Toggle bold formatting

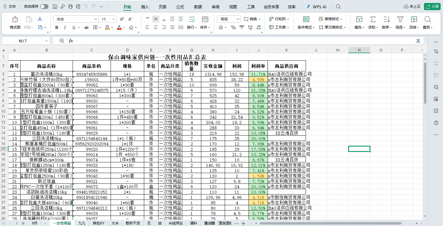pos(57,27)
